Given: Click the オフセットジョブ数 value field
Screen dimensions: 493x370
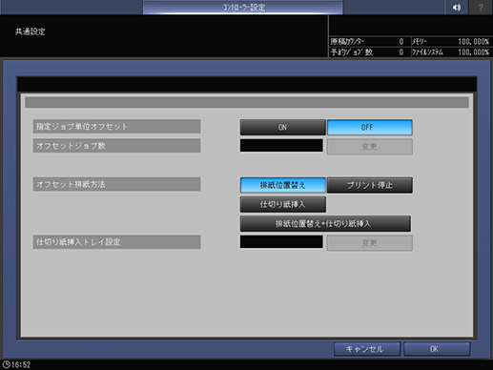Looking at the screenshot, I should click(281, 145).
